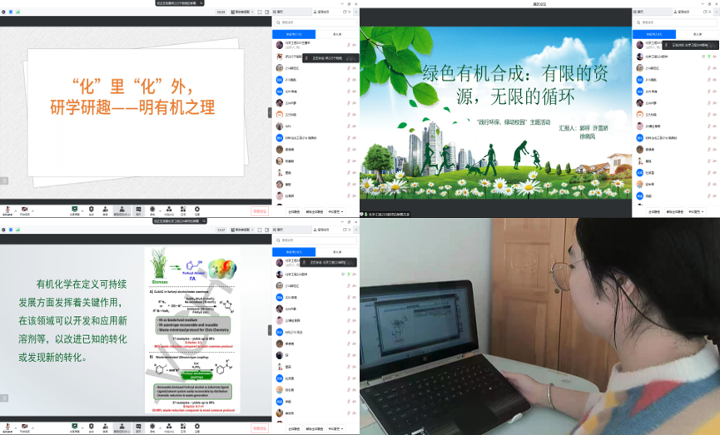This screenshot has width=720, height=435.
Task: Open Settings gear in top-left meeting toolbar
Action: coord(197,209)
